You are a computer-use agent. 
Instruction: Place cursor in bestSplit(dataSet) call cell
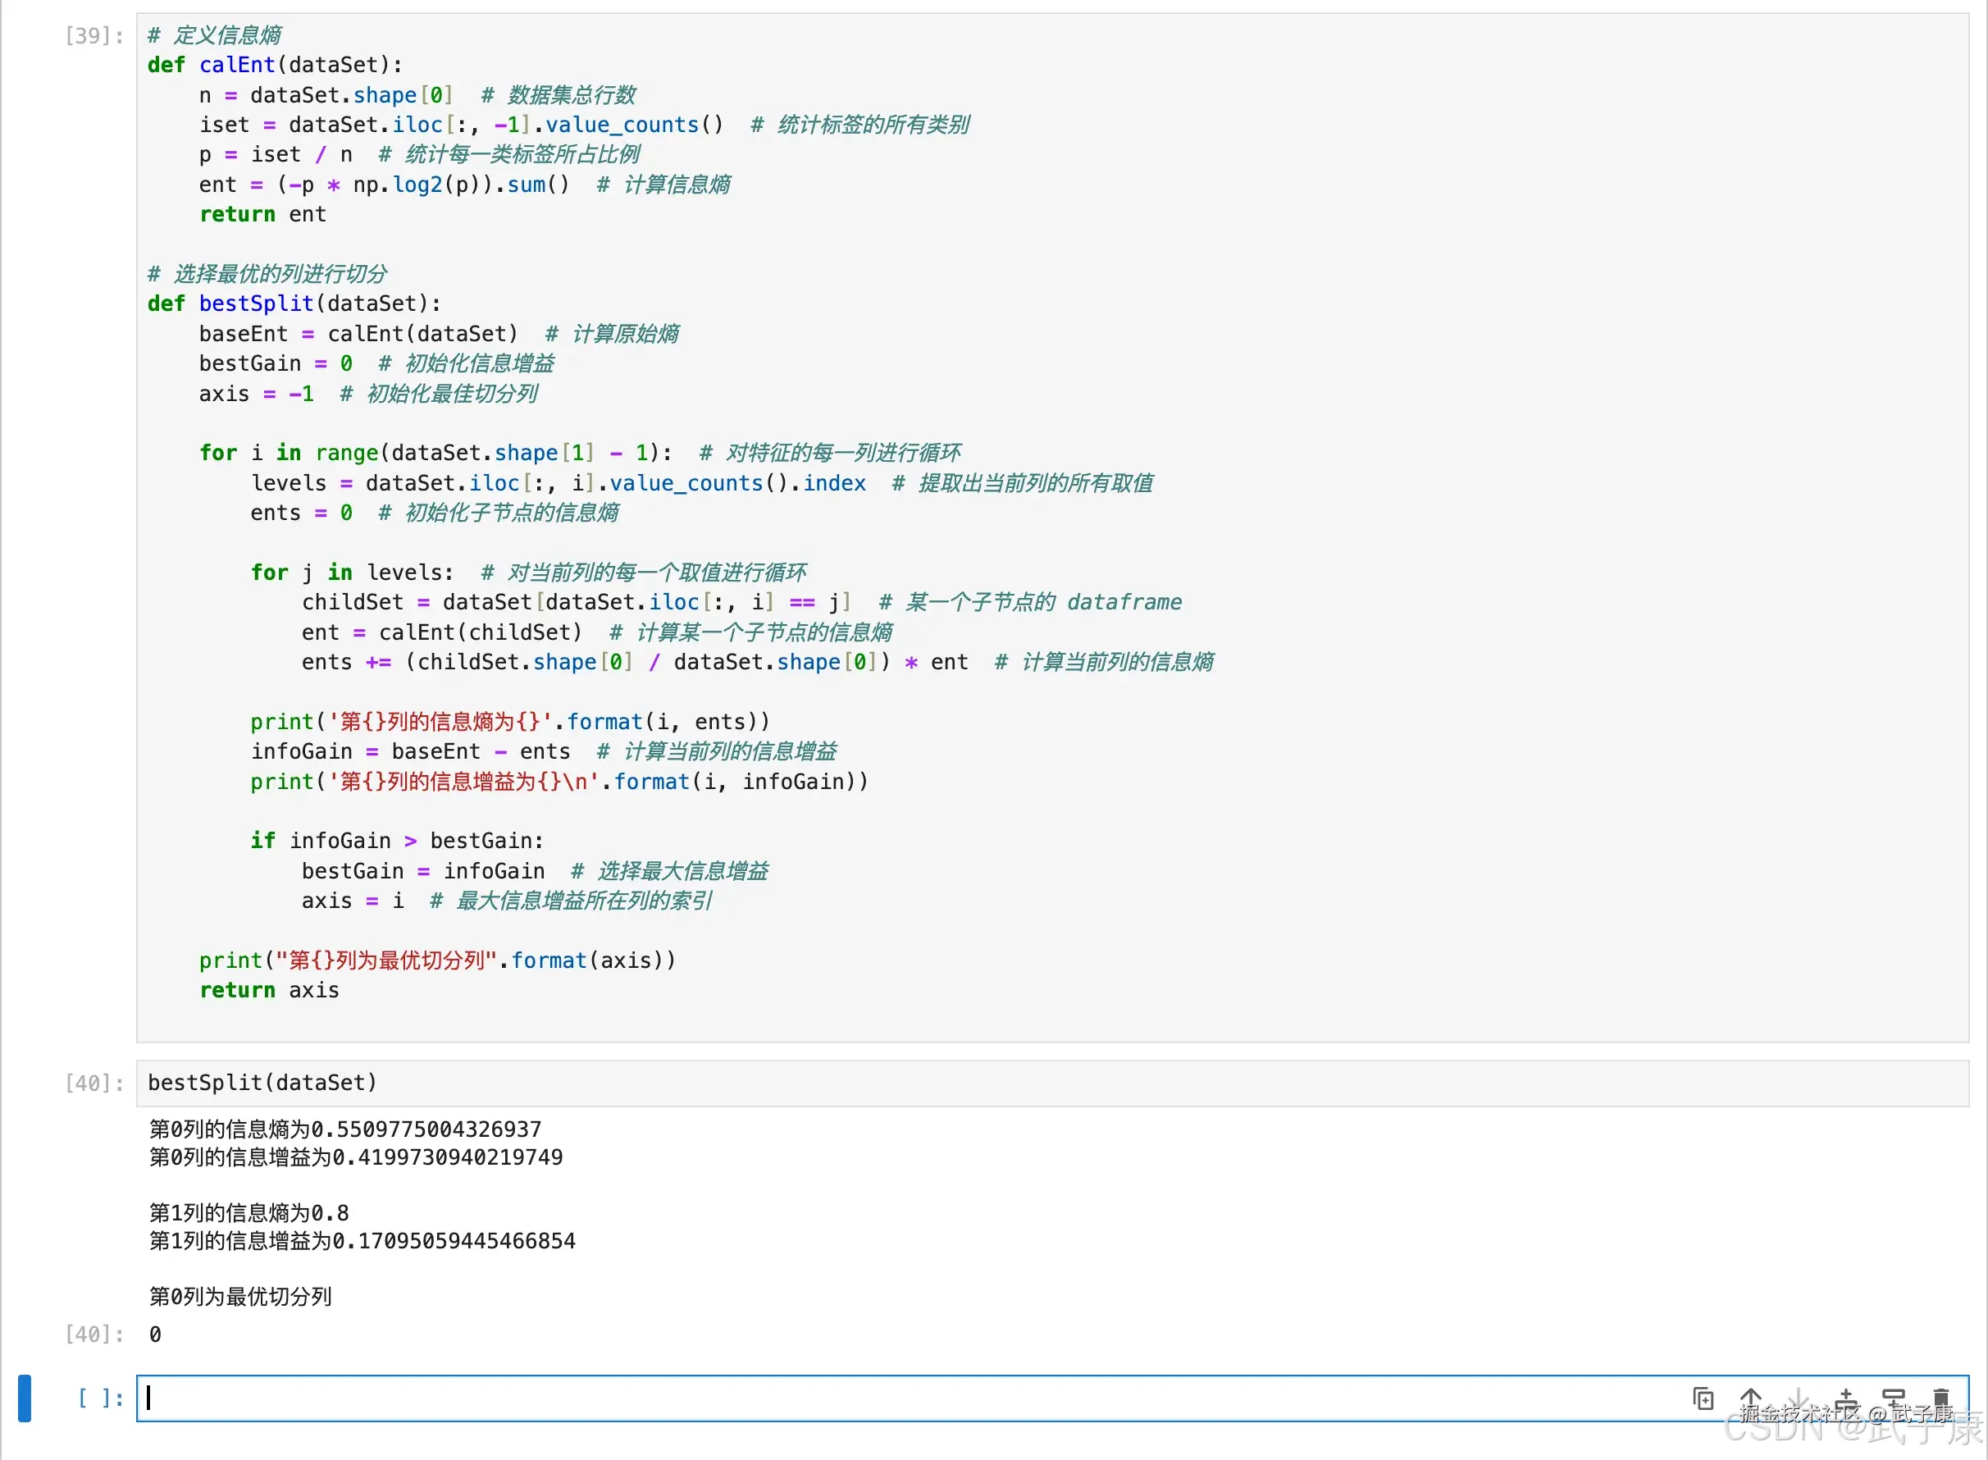tap(262, 1083)
